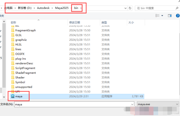Select the rendererDesc folder name
Viewport: 180px width, 116px height.
pos(24,63)
